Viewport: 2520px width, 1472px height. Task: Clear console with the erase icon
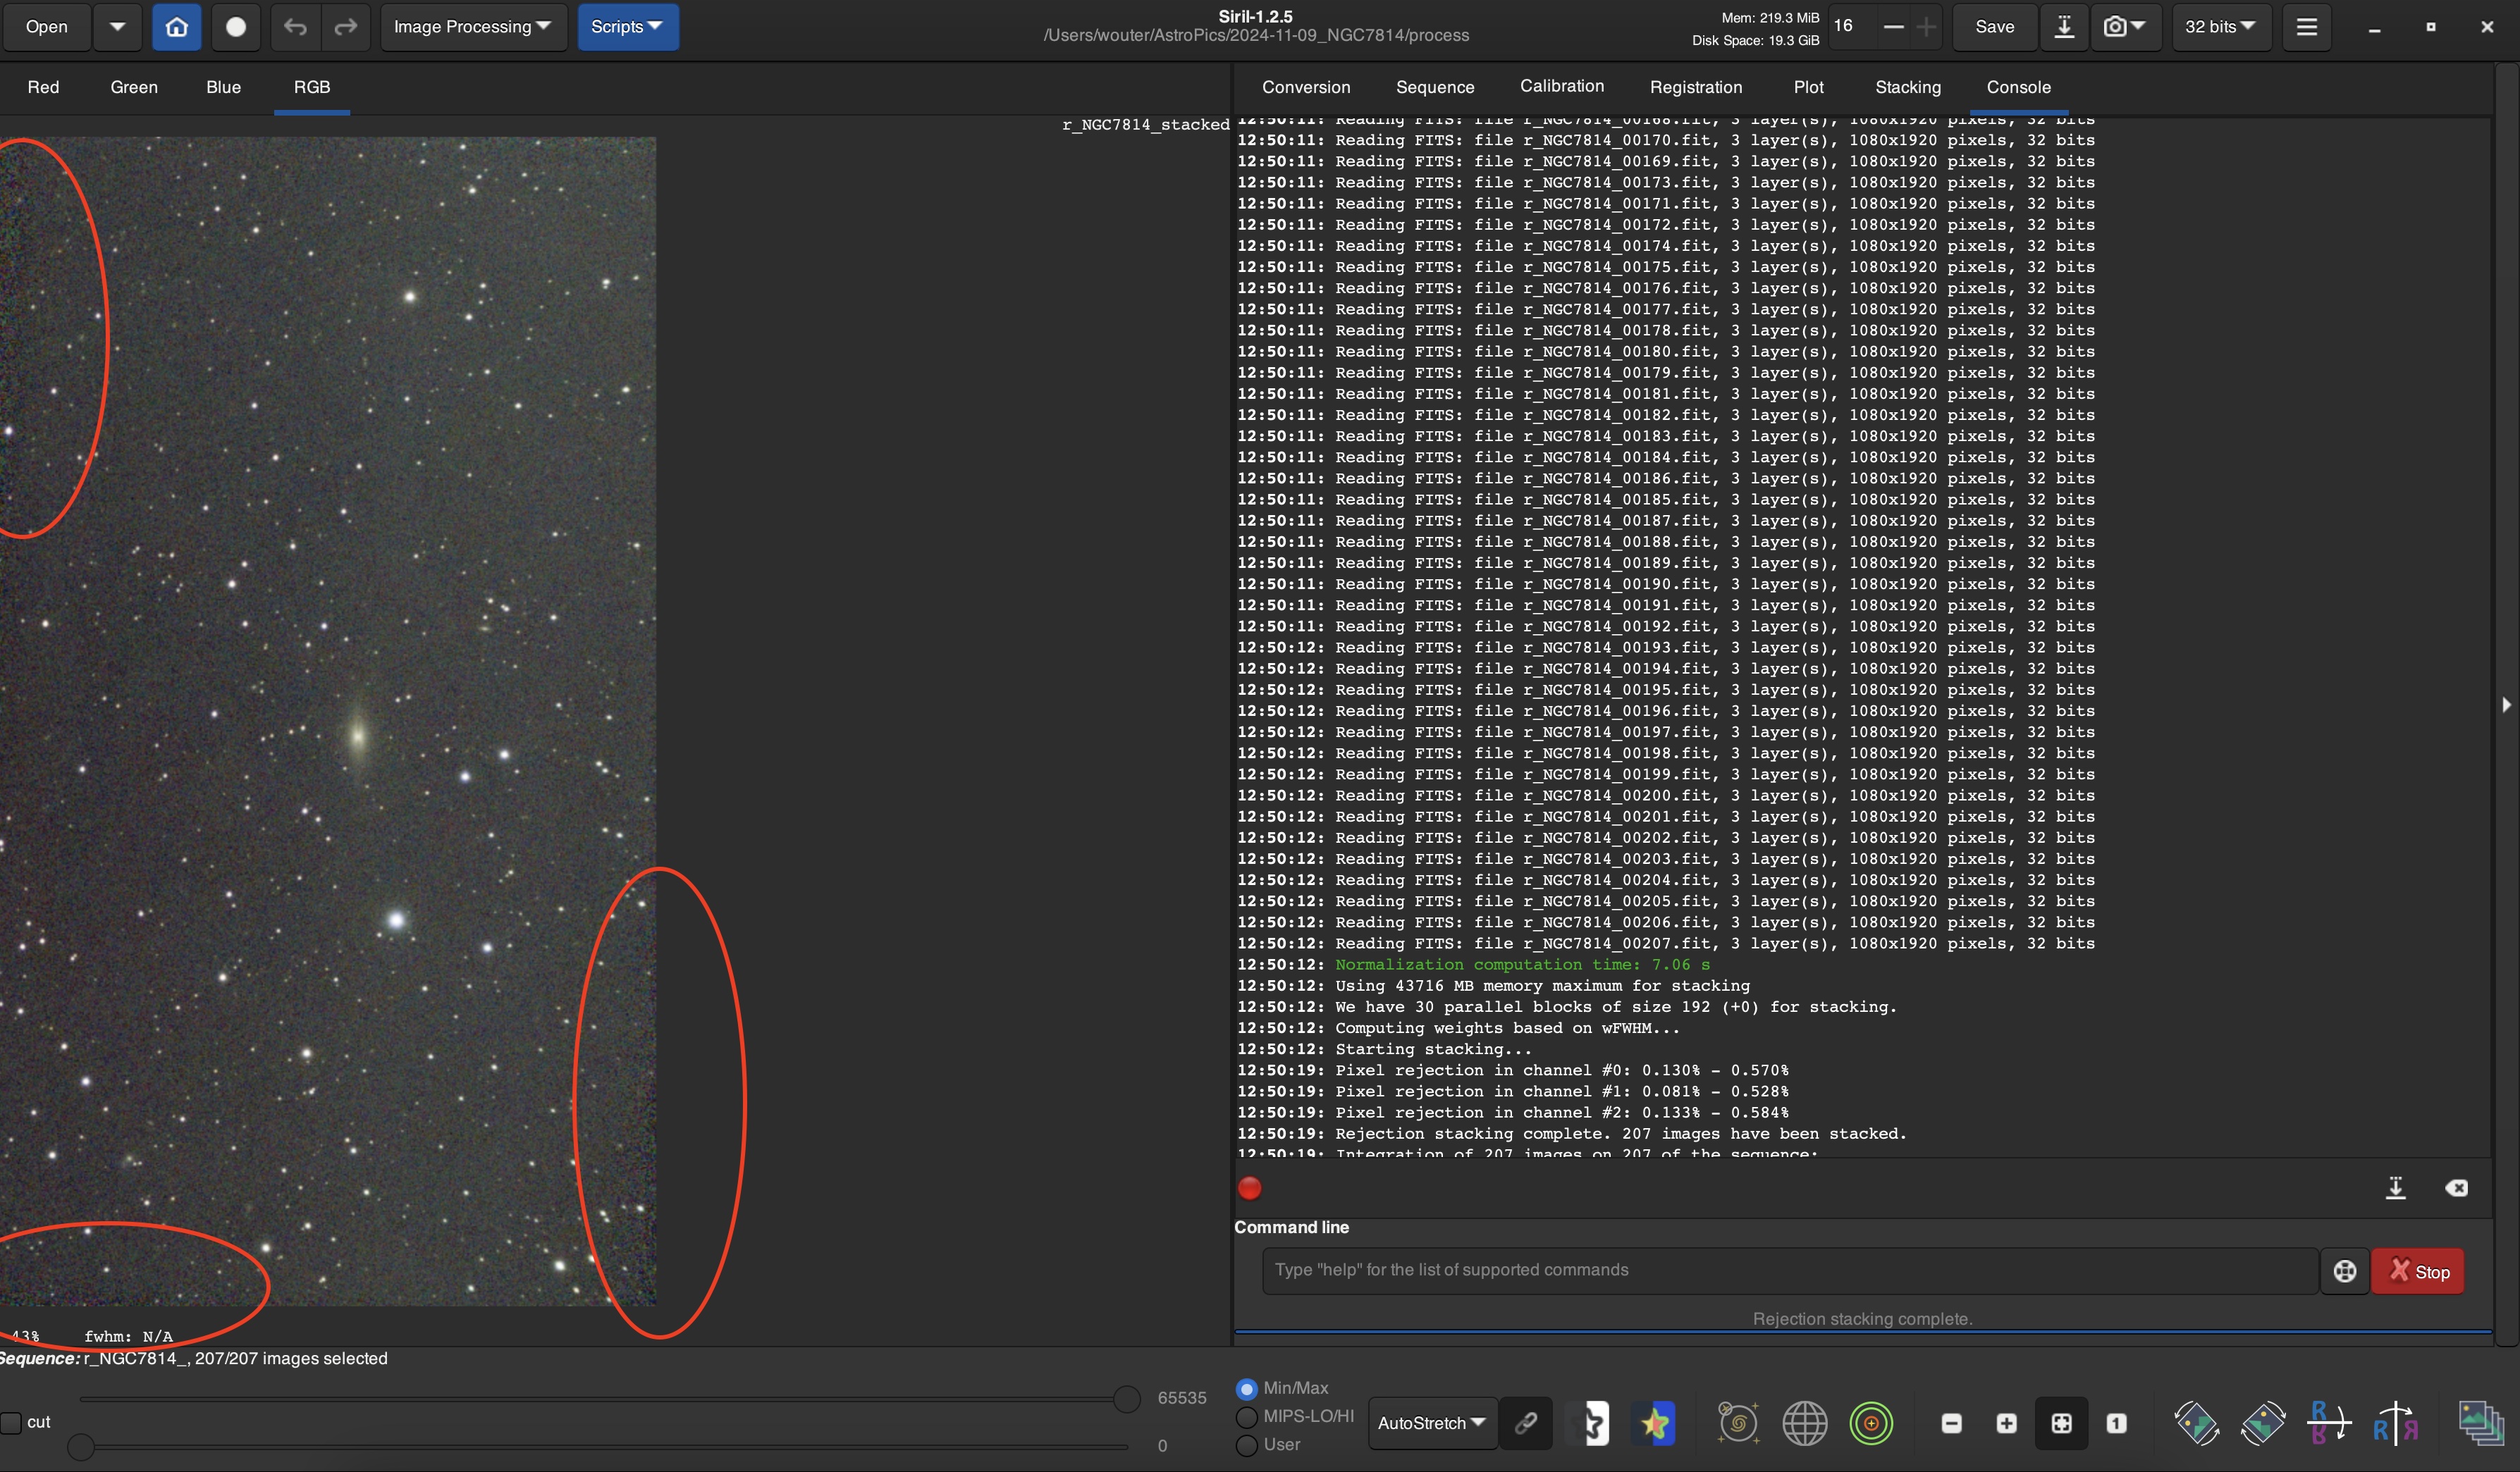click(x=2456, y=1188)
